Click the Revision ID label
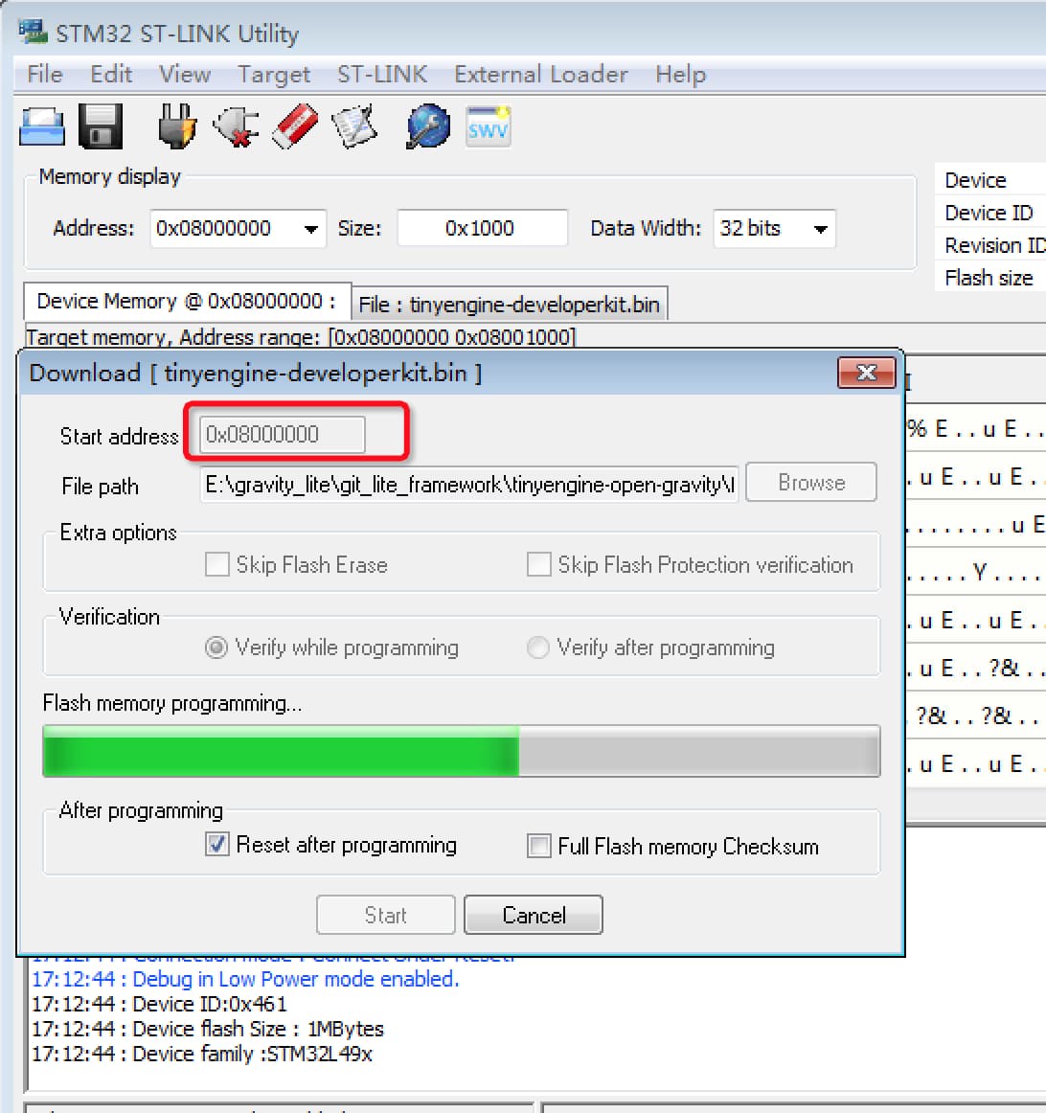Screen dimensions: 1046x1113 coord(995,245)
